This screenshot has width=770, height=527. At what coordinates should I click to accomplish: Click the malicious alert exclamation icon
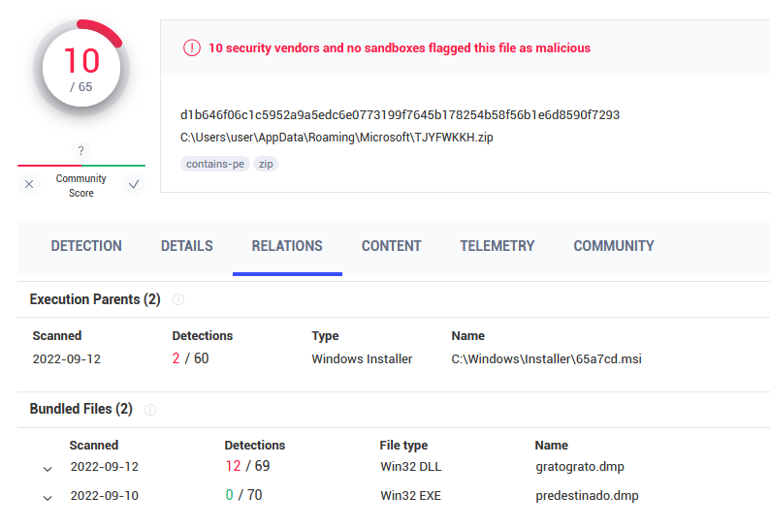point(191,48)
